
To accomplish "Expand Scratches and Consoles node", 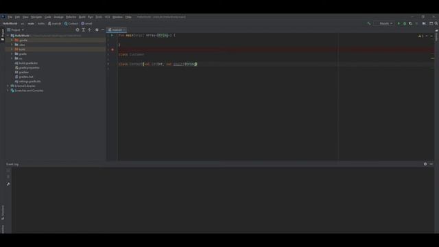I will (x=8, y=91).
